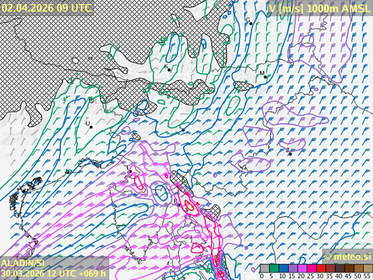This screenshot has width=373, height=280.
Task: Select the tan 55 m/s legend swatch
Action: click(368, 268)
